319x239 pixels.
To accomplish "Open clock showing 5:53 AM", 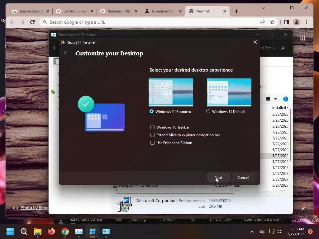I will pos(296,232).
